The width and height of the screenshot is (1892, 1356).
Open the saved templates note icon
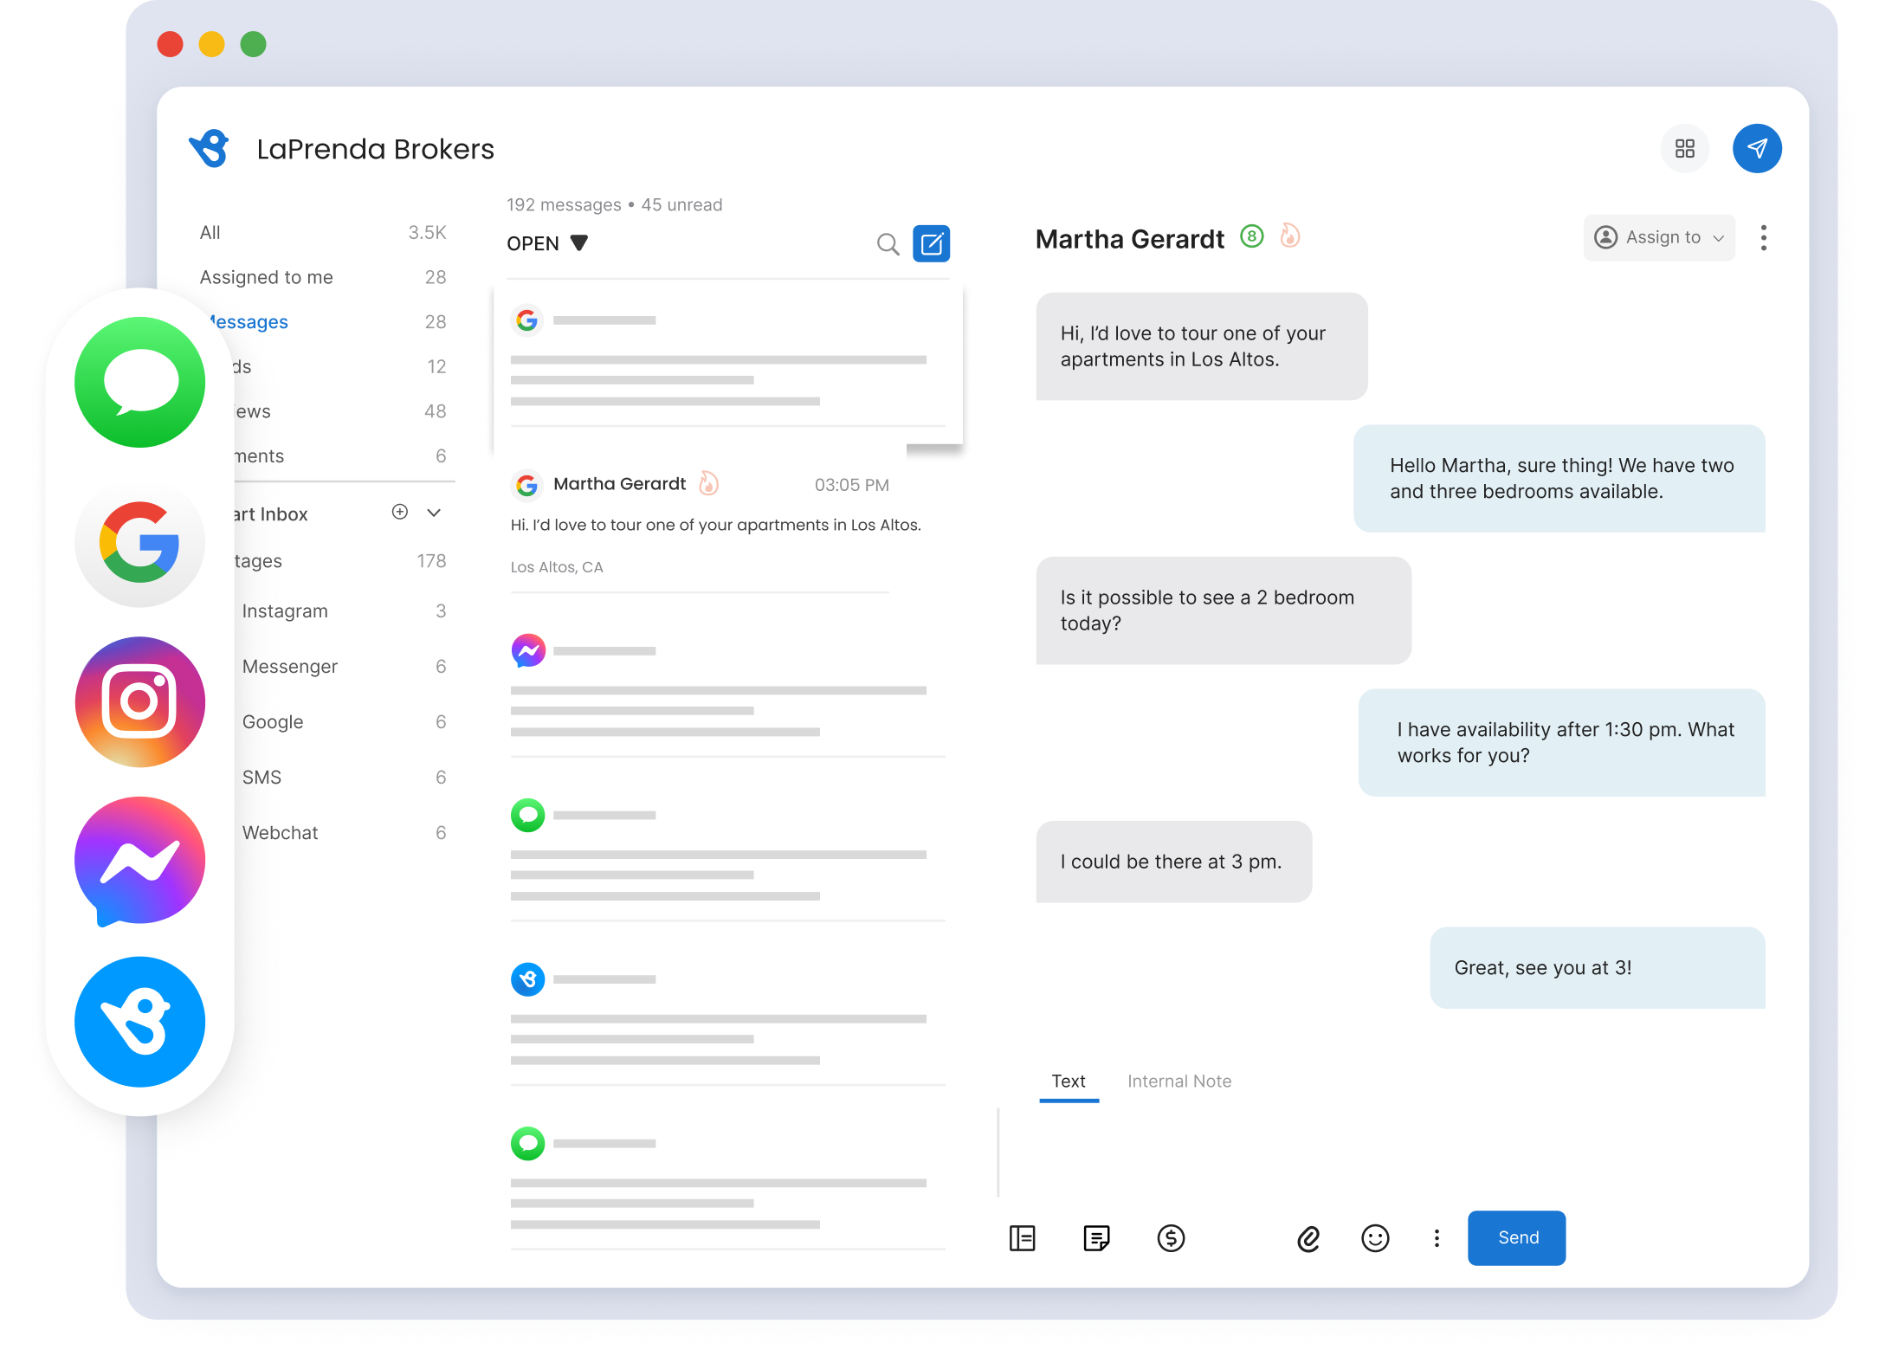(1096, 1238)
